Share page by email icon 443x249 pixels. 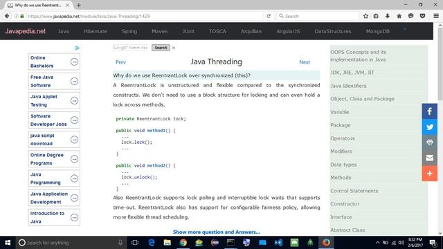tap(429, 158)
